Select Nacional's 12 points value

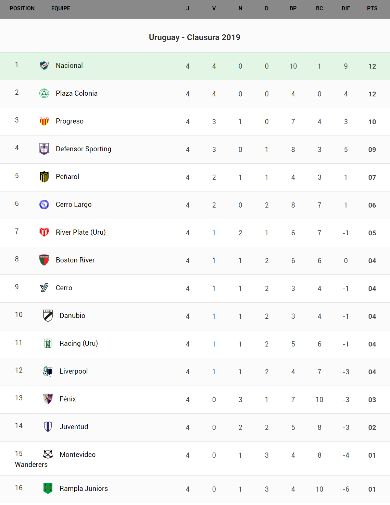click(372, 66)
